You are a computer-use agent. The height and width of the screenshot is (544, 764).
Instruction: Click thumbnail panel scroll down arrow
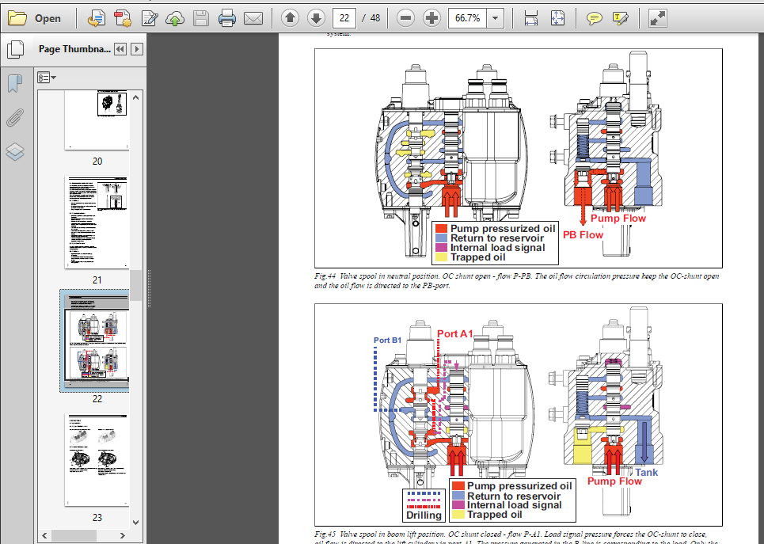(x=136, y=522)
